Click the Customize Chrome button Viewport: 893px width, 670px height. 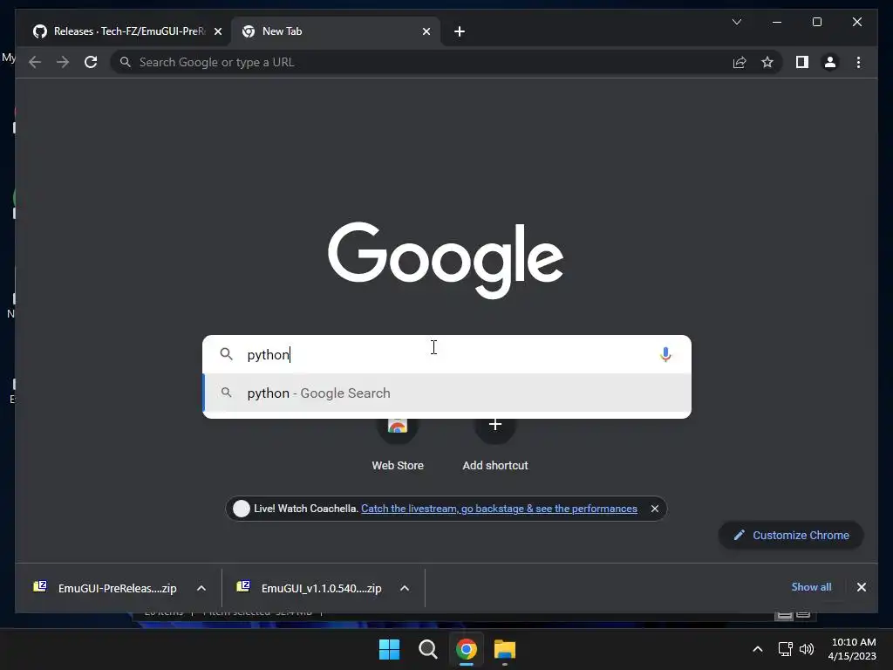pos(791,535)
